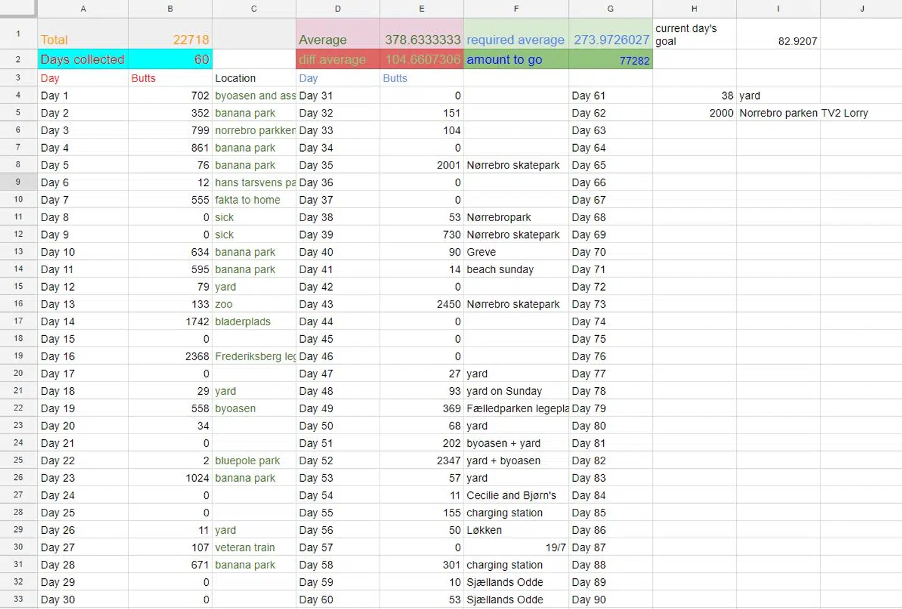
Task: Click the amount to go cell
Action: (x=516, y=60)
